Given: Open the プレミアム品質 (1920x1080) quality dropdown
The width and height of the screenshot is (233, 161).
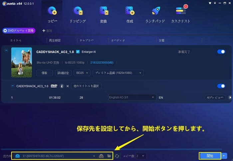Looking at the screenshot, I should pyautogui.click(x=118, y=73).
